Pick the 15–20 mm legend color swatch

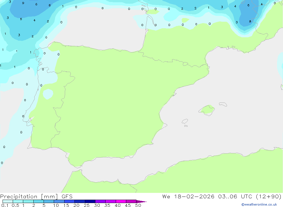[x=69, y=201]
